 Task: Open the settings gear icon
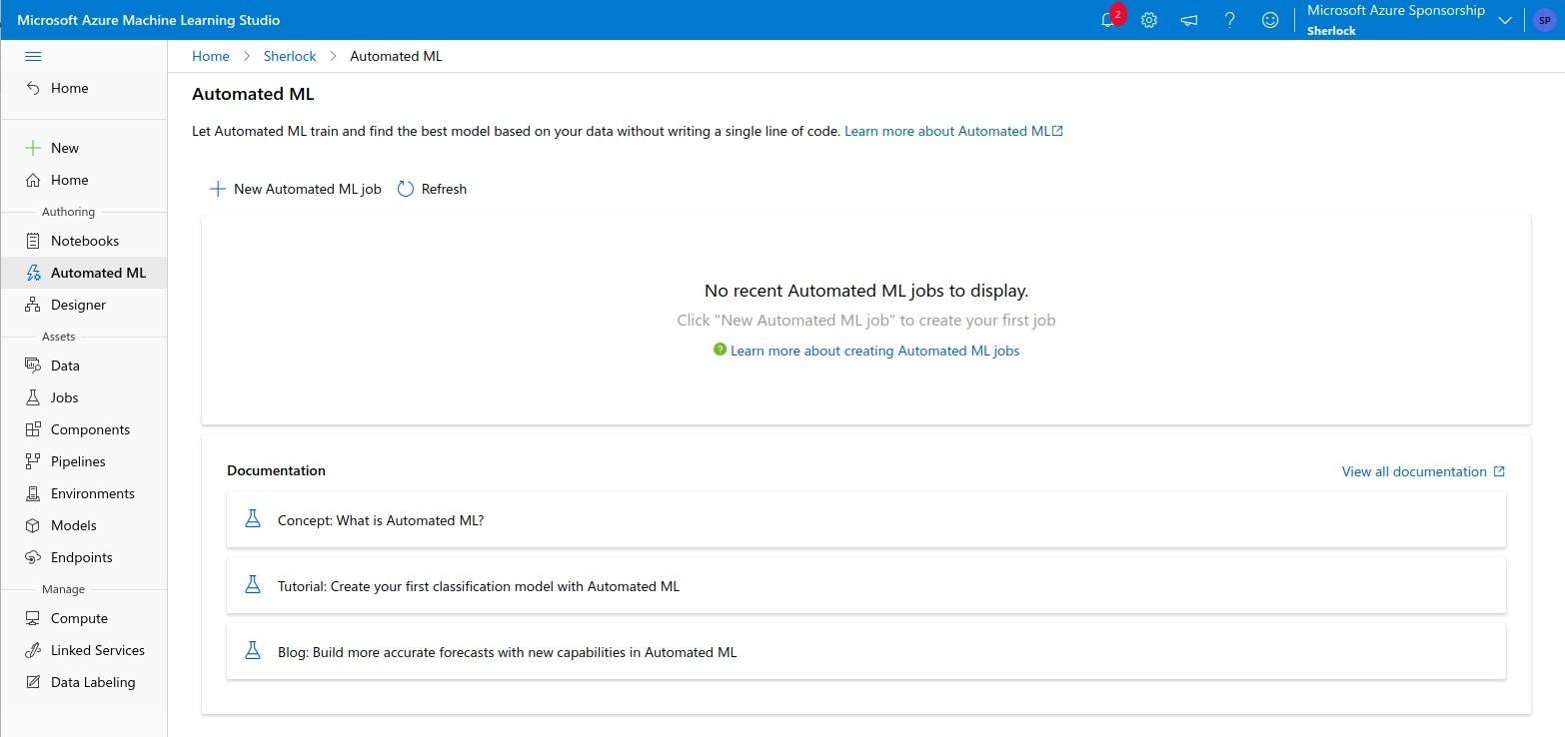point(1149,20)
